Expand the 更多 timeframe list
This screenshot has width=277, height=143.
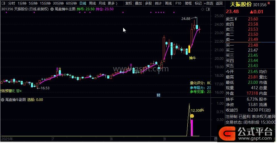click(x=113, y=3)
